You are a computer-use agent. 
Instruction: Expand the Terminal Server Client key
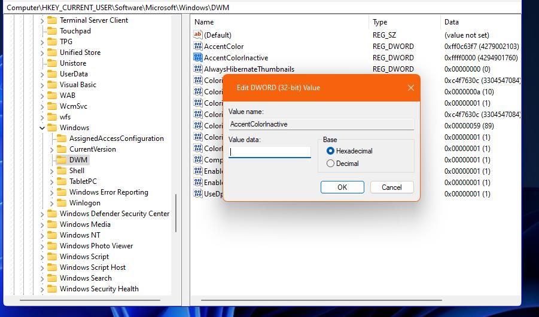[42, 20]
